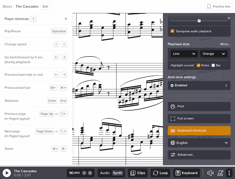Click the Print button
This screenshot has height=179, width=235.
199,106
